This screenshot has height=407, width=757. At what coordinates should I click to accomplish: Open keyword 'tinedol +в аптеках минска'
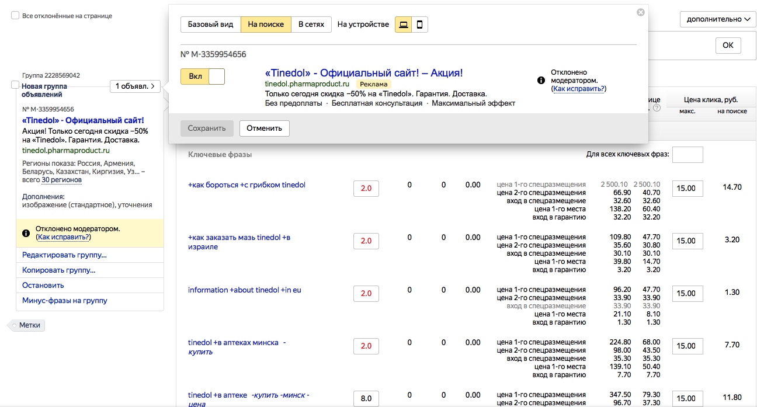coord(233,342)
